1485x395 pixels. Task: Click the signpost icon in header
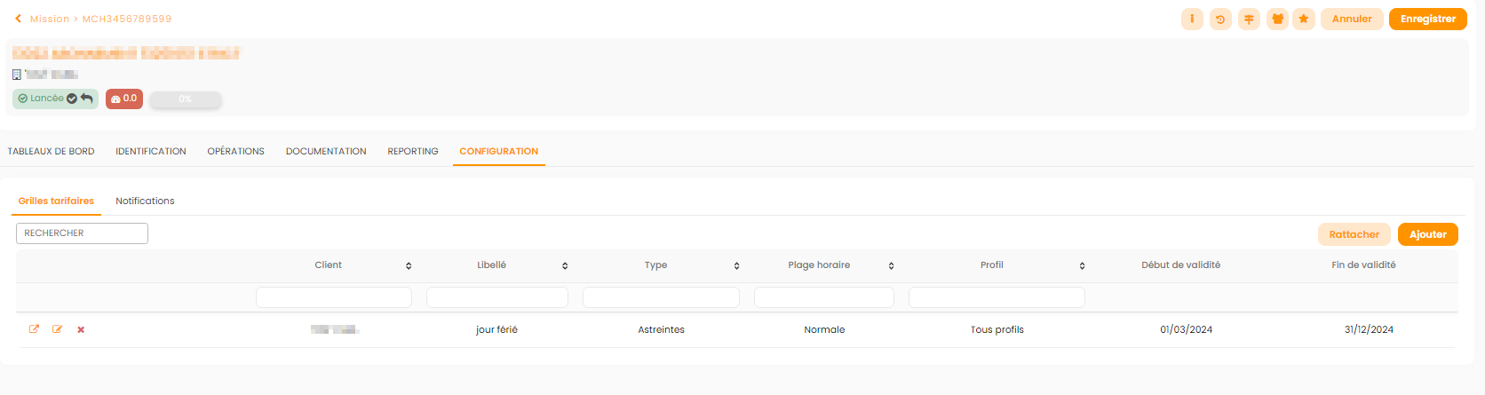click(1249, 19)
